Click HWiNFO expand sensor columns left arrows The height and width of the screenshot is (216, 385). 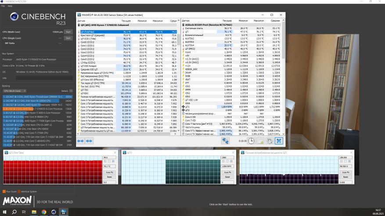(81, 141)
